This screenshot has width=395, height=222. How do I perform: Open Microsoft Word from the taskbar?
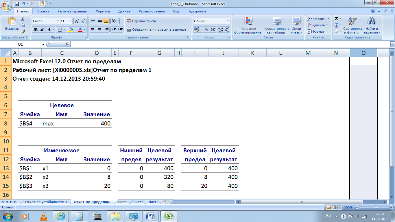point(151,216)
